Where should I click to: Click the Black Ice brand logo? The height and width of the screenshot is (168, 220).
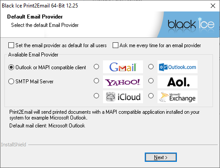pyautogui.click(x=191, y=24)
